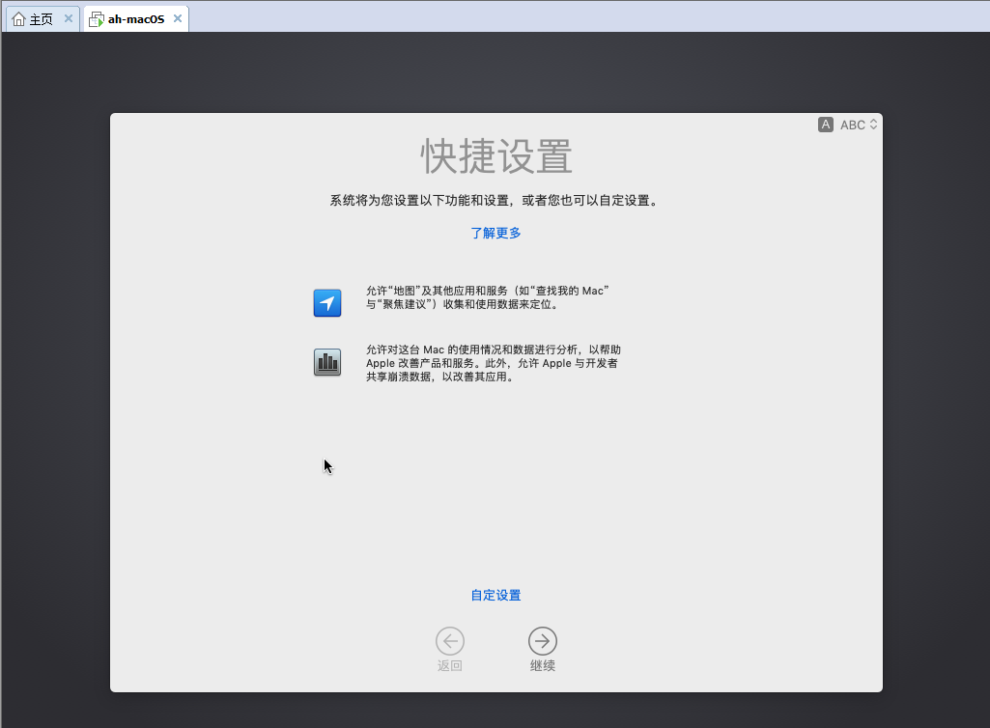Image resolution: width=990 pixels, height=728 pixels.
Task: Click the Mac analytics description text
Action: [493, 363]
